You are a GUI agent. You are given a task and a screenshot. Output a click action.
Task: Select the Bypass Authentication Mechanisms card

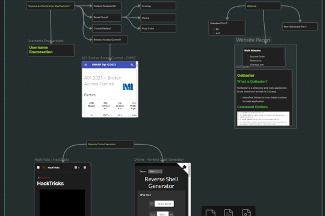point(51,6)
